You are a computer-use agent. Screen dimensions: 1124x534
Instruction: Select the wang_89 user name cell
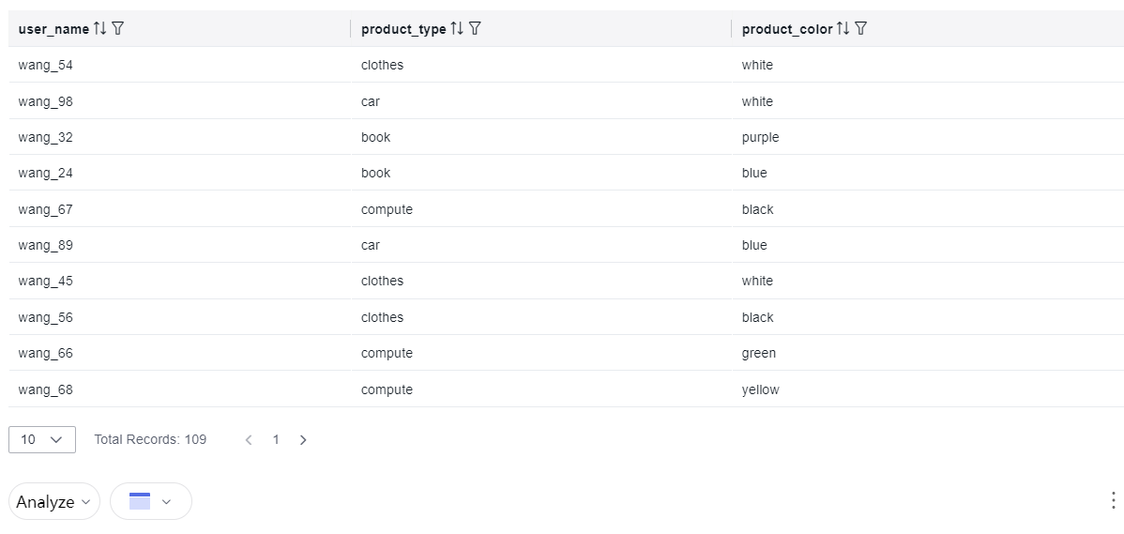(x=46, y=245)
